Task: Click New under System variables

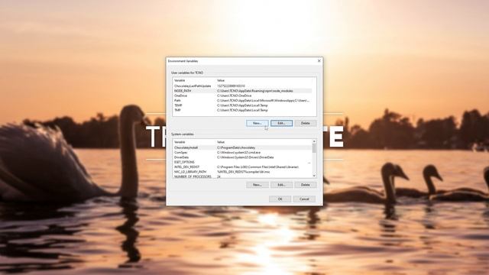Action: pyautogui.click(x=257, y=185)
